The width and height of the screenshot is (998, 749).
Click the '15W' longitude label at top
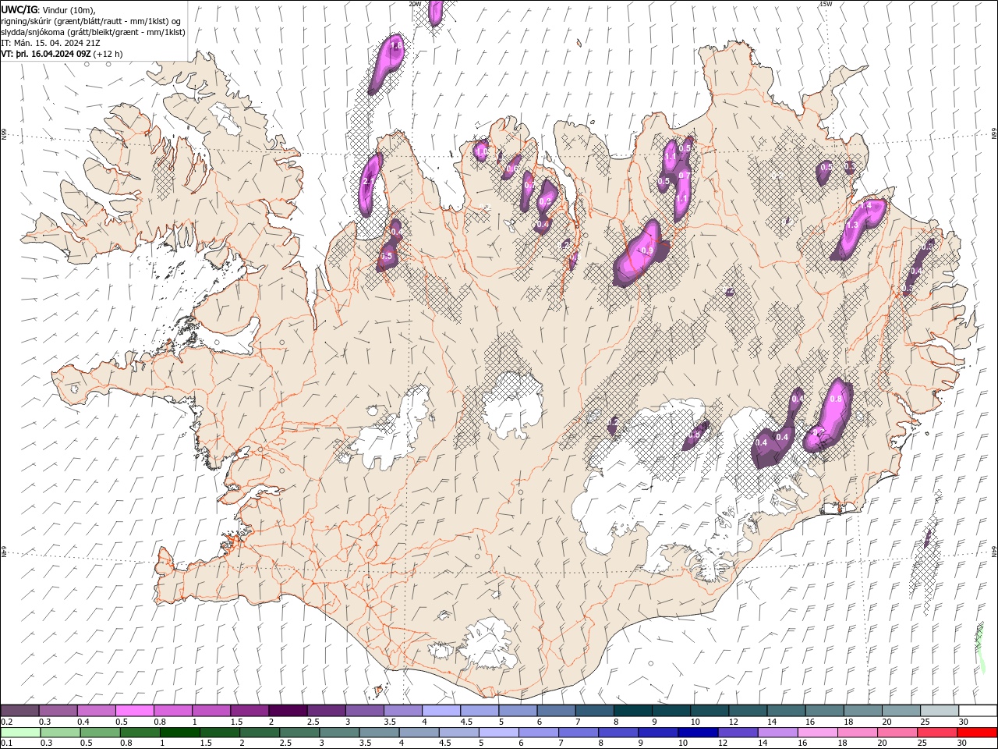[826, 4]
